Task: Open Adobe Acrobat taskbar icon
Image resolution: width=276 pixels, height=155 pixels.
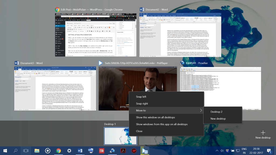Action: [x=123, y=151]
